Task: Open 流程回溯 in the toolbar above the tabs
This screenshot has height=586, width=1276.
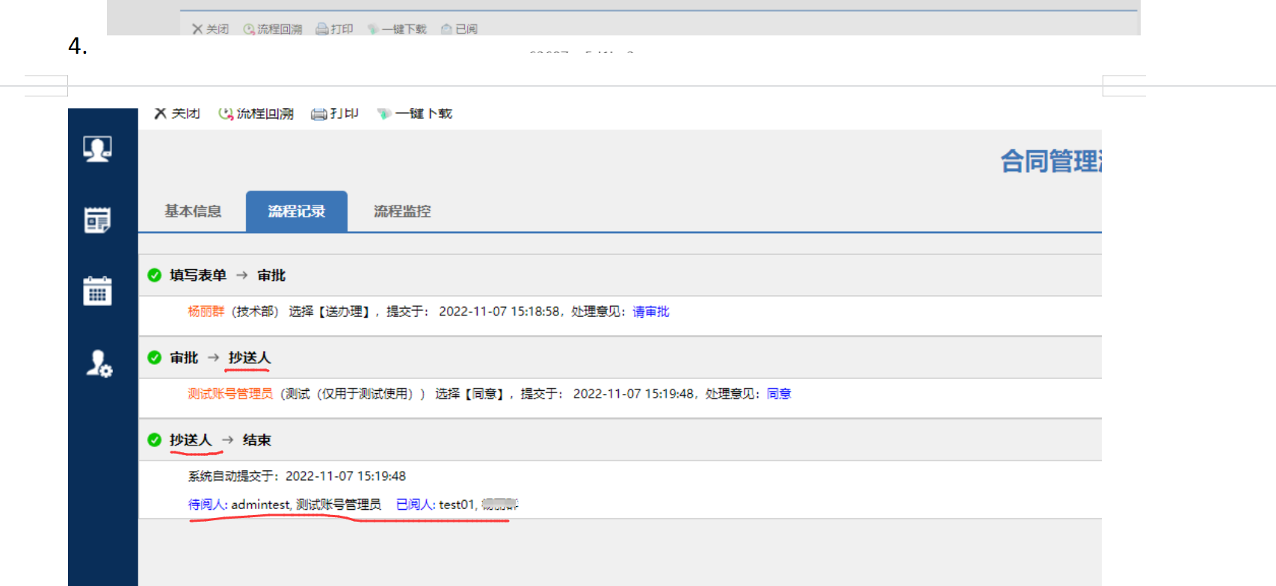Action: (256, 114)
